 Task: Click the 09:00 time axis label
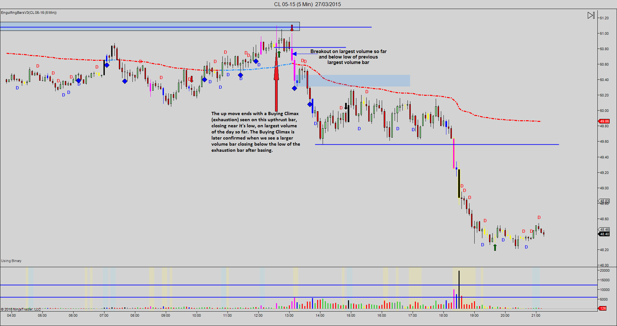(166, 315)
